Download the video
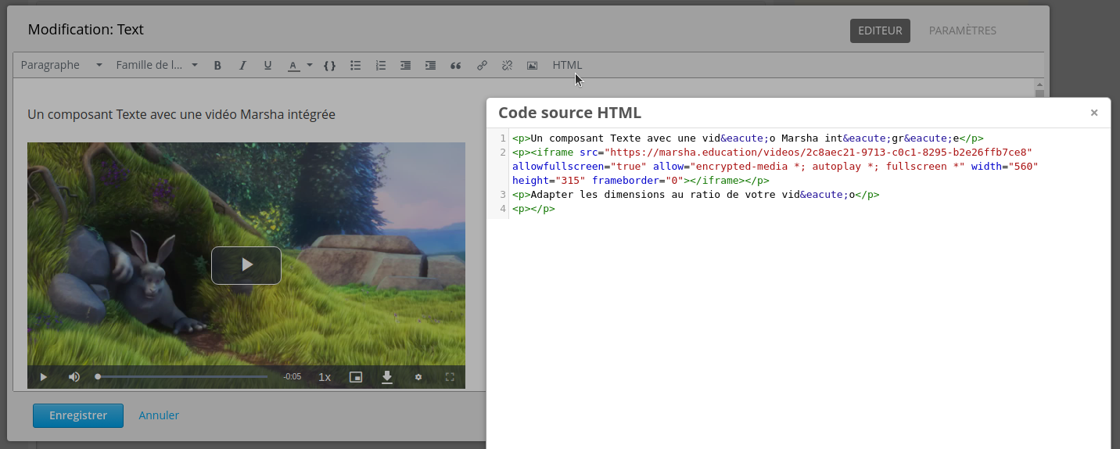Screen dimensions: 1120x449 386,377
